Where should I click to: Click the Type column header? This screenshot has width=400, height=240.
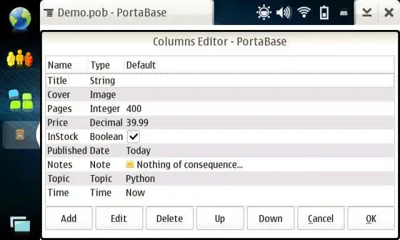pyautogui.click(x=106, y=65)
